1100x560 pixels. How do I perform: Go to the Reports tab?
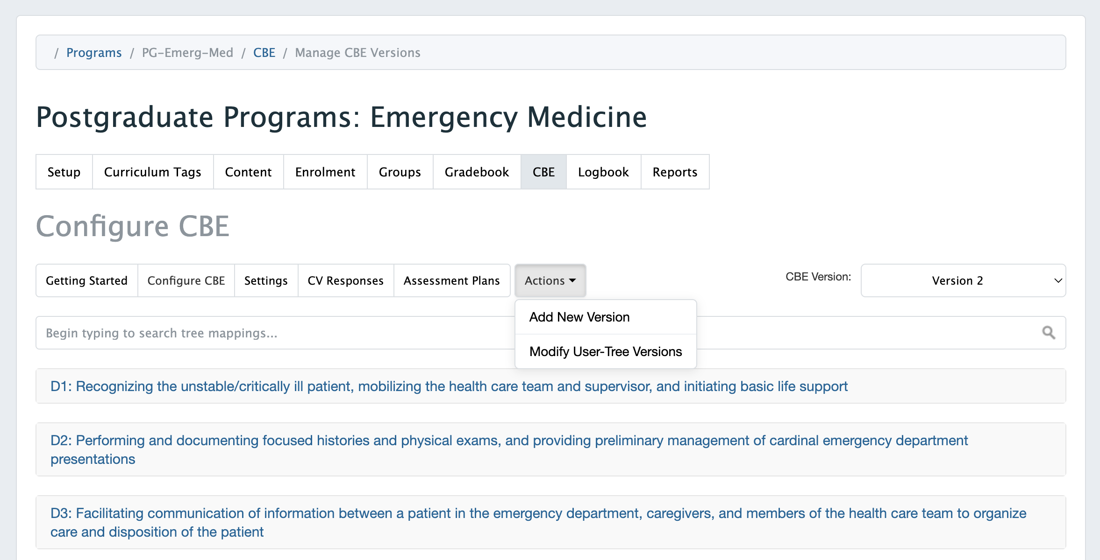point(675,172)
